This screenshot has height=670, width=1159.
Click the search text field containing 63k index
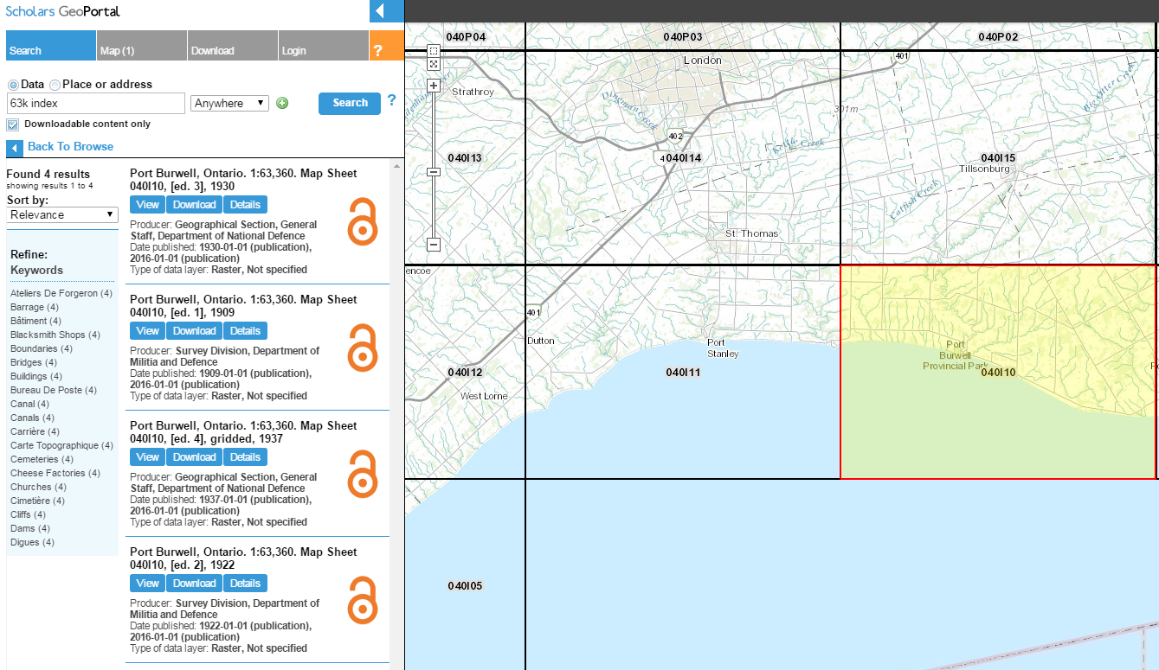96,104
